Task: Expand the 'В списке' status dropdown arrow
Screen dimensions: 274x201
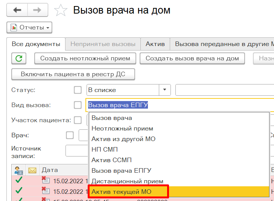Action: pos(164,90)
